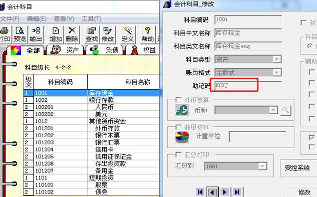Image resolution: width=317 pixels, height=197 pixels.
Task: Select row 1002 银行存款
Action: pos(91,100)
